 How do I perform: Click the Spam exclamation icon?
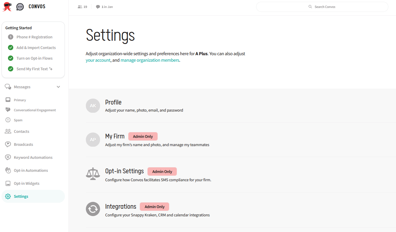coord(8,120)
